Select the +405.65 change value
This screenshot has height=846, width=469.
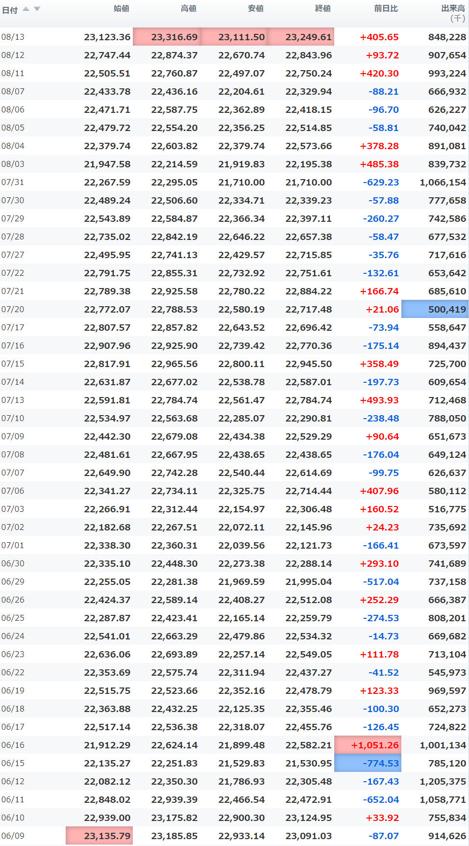tap(379, 37)
